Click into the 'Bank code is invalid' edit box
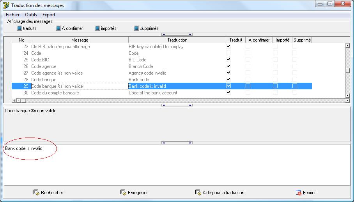The image size is (354, 202). click(x=177, y=165)
